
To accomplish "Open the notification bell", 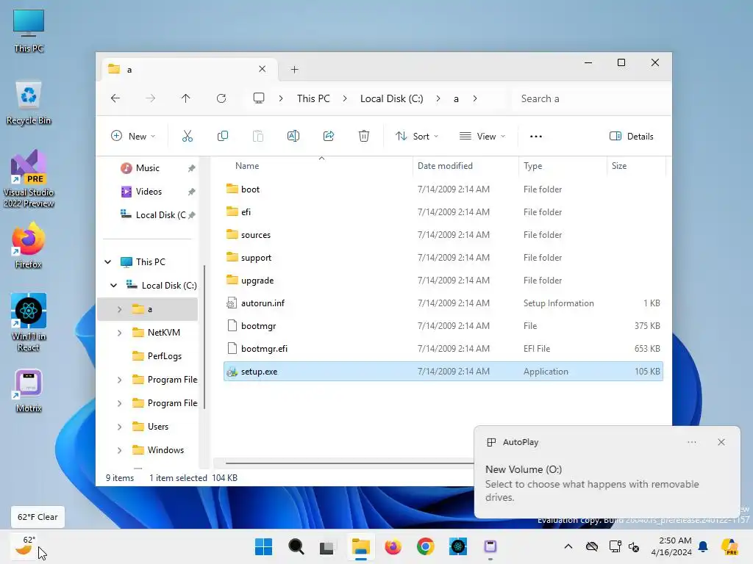I will click(703, 546).
